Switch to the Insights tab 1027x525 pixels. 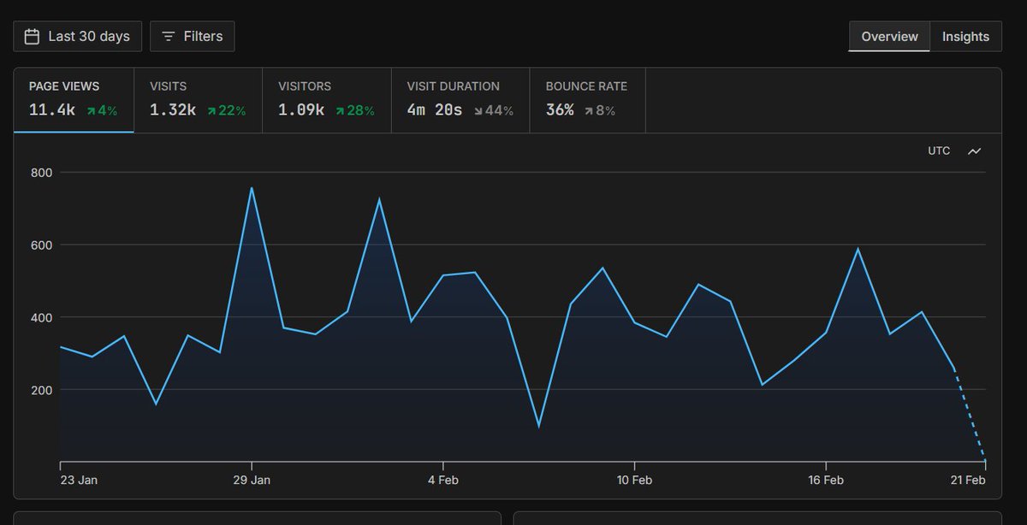point(965,37)
